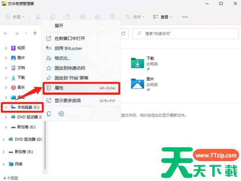Select the 网络 tree item
241x181 pixels.
click(15, 164)
